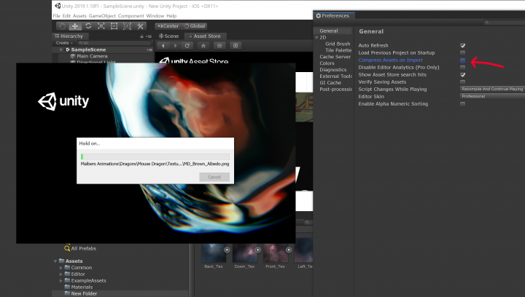Click Cancel in the Hold on dialog

(214, 177)
